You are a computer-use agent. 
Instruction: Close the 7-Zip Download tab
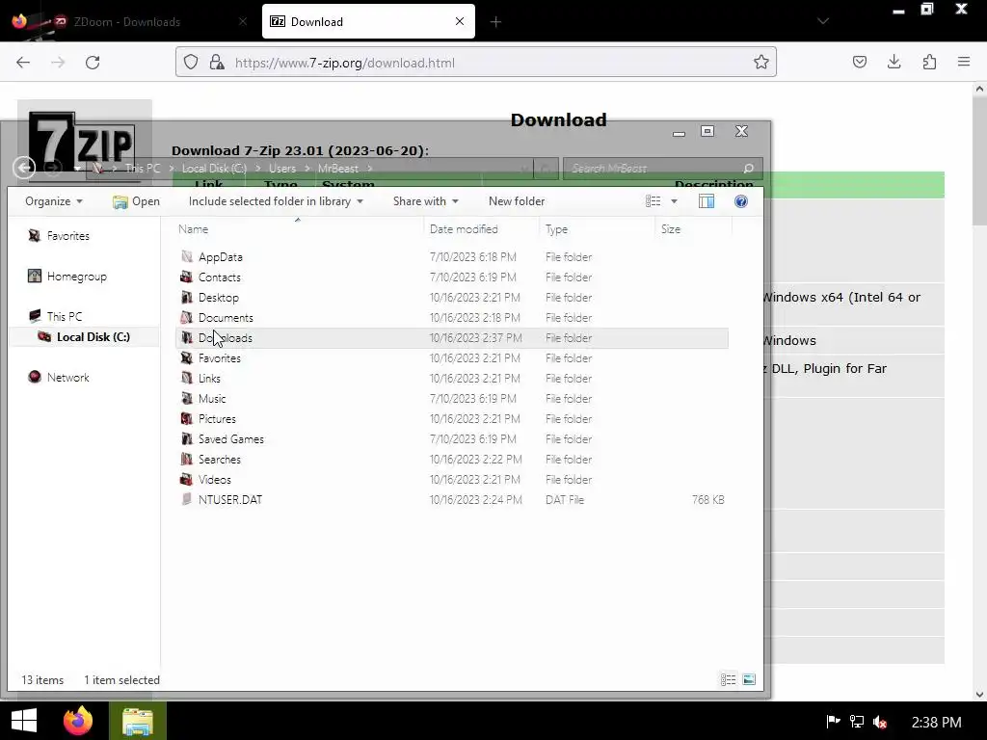click(460, 21)
